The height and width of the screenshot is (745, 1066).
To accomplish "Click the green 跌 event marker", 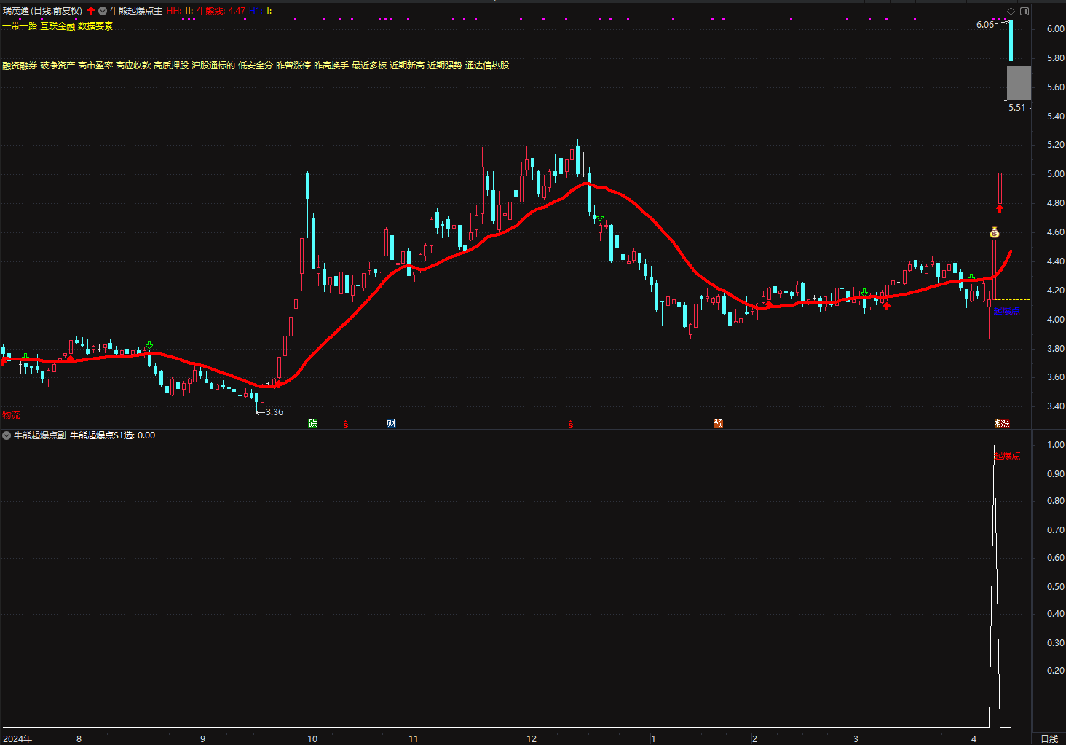I will tap(313, 424).
